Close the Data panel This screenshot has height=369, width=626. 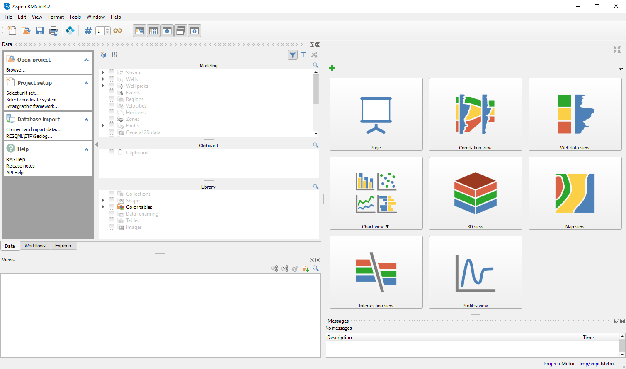click(x=318, y=44)
